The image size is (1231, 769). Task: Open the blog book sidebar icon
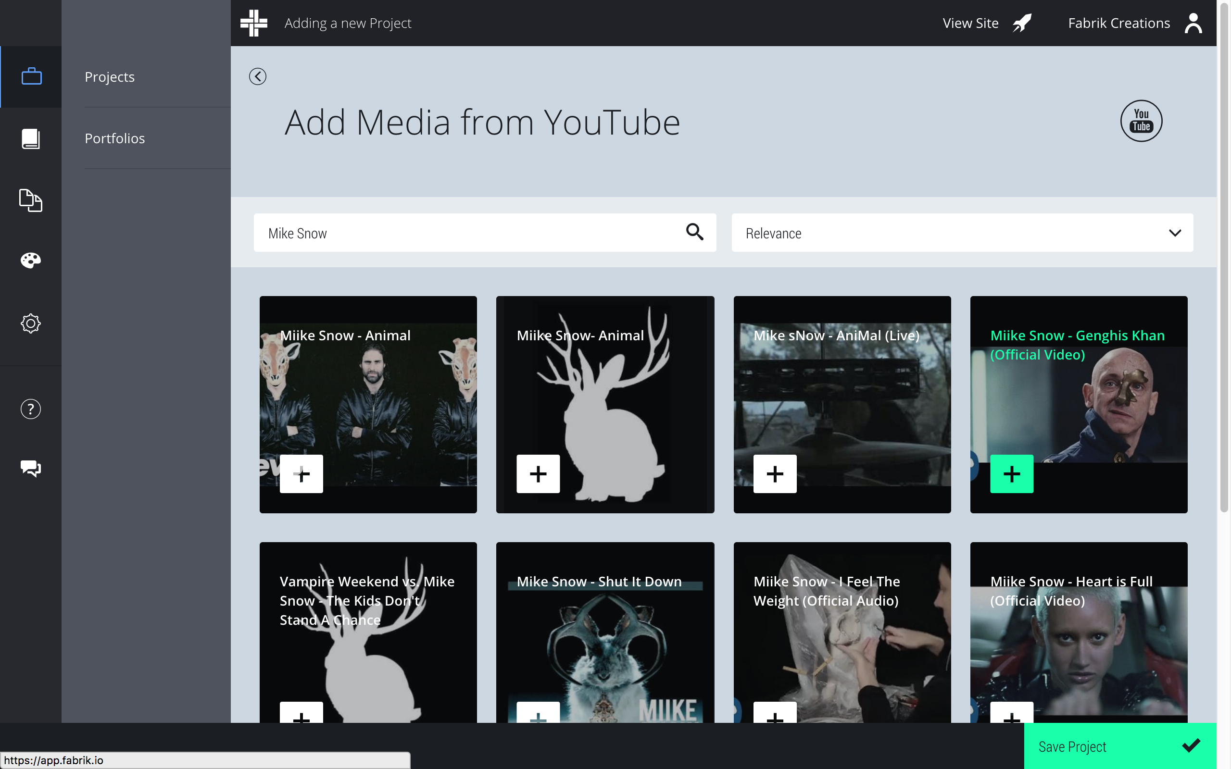[31, 138]
